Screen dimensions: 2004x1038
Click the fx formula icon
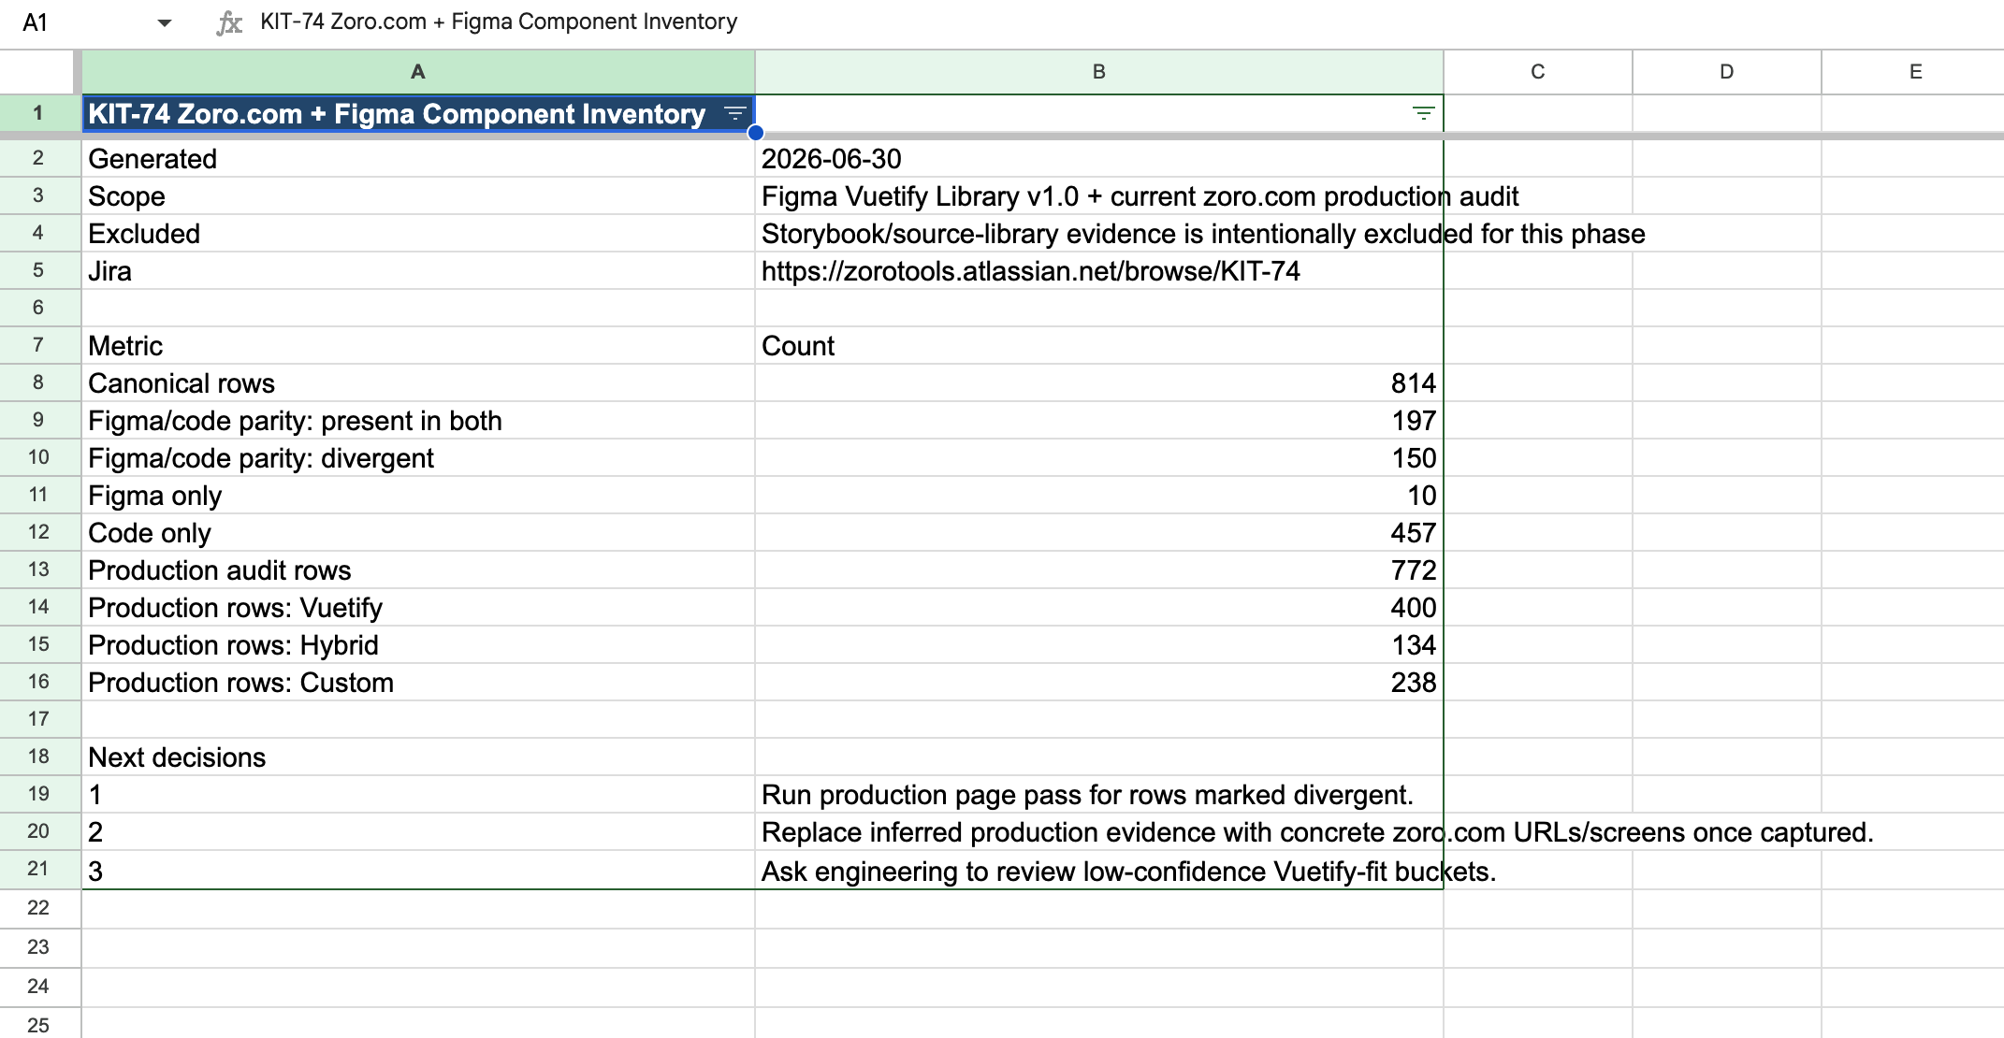[x=228, y=22]
